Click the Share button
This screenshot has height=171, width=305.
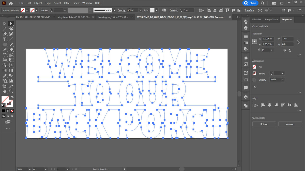[x=250, y=3]
